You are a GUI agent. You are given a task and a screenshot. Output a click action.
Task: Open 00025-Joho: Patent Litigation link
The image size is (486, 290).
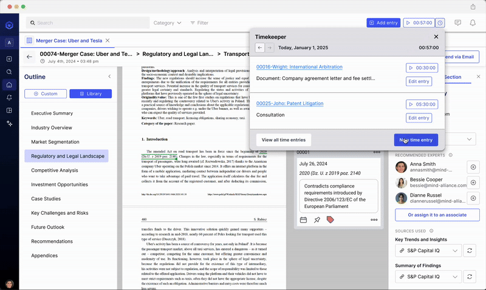[x=290, y=103]
